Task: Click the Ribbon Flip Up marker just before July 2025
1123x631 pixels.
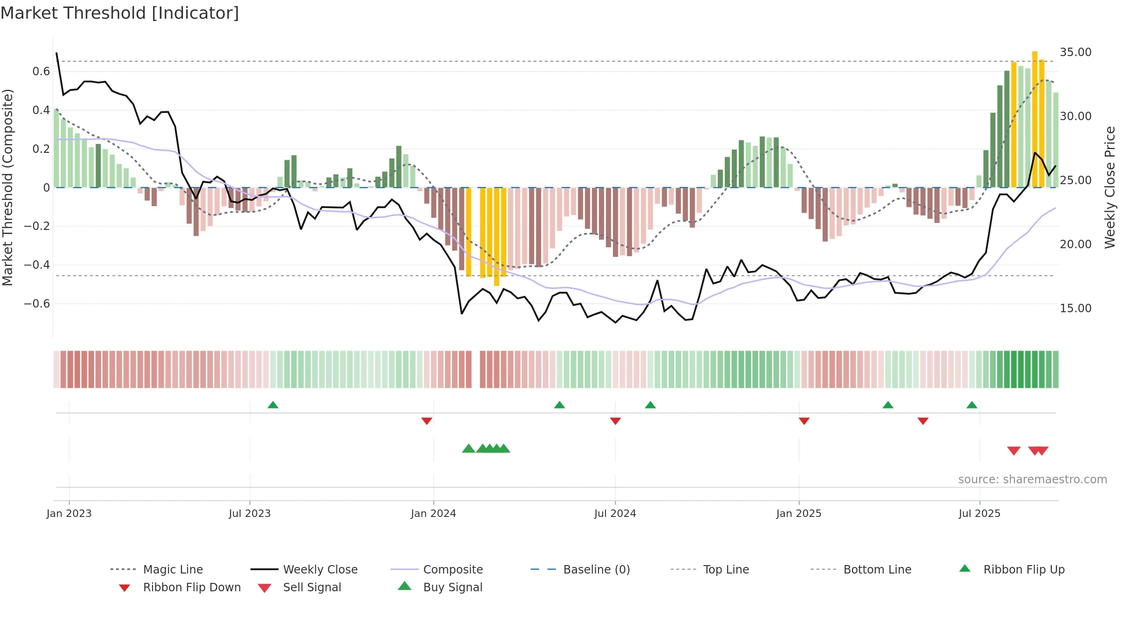Action: 972,405
